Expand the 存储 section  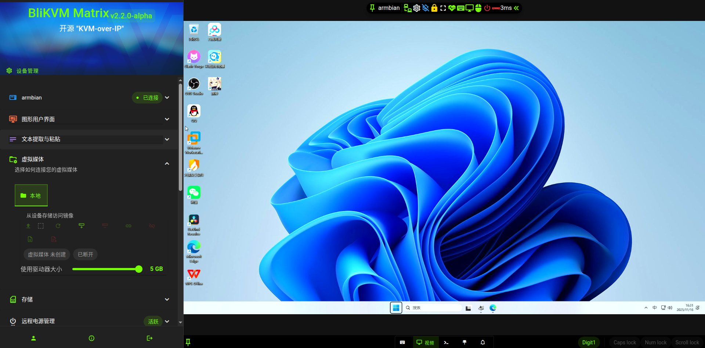[167, 300]
